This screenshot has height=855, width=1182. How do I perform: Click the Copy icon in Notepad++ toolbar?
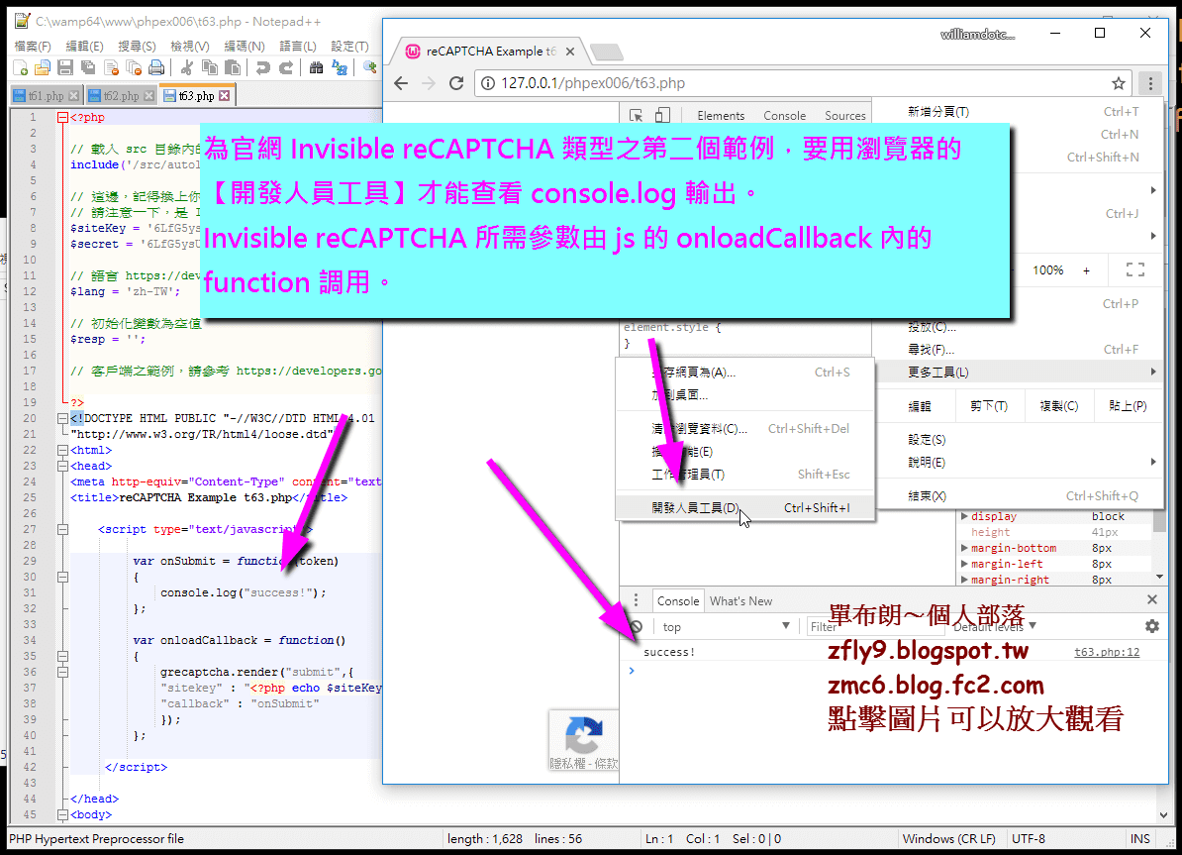[x=210, y=68]
